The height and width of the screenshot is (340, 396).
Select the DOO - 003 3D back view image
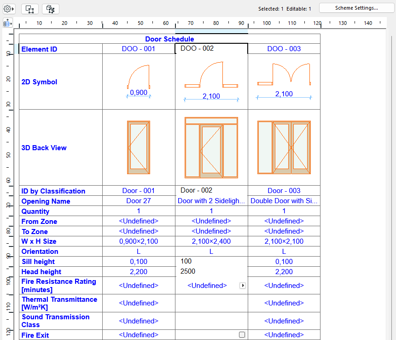(284, 147)
